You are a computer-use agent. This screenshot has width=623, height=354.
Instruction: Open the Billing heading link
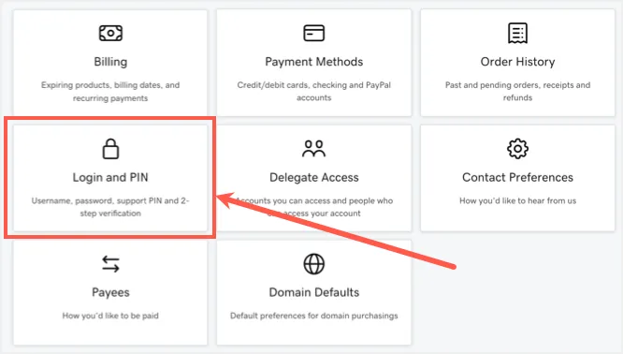[x=110, y=62]
